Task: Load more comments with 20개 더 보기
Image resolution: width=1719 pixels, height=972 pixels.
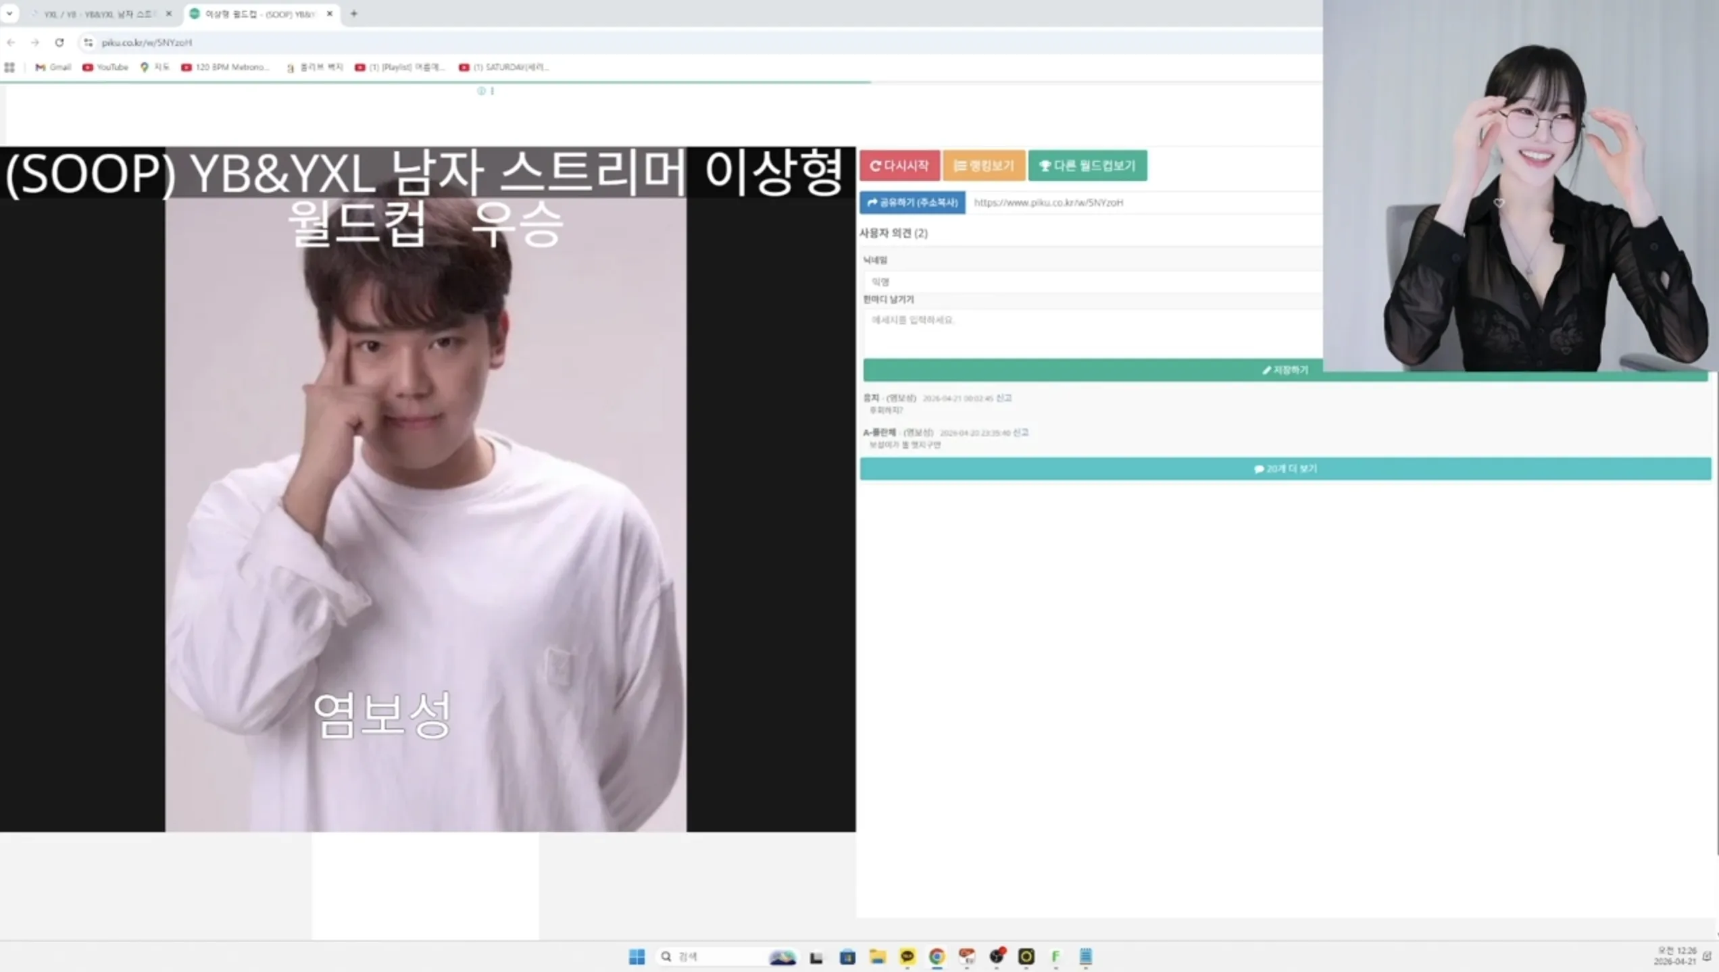Action: coord(1284,468)
